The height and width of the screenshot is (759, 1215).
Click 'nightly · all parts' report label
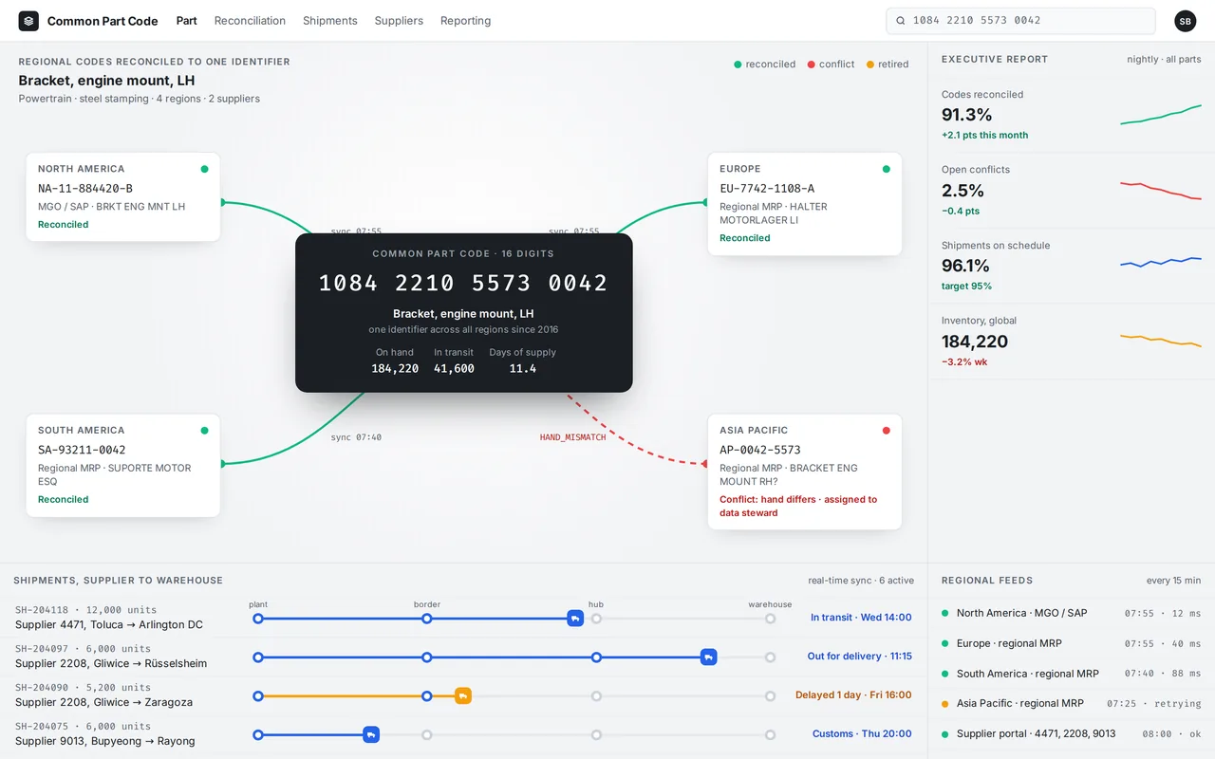point(1164,59)
